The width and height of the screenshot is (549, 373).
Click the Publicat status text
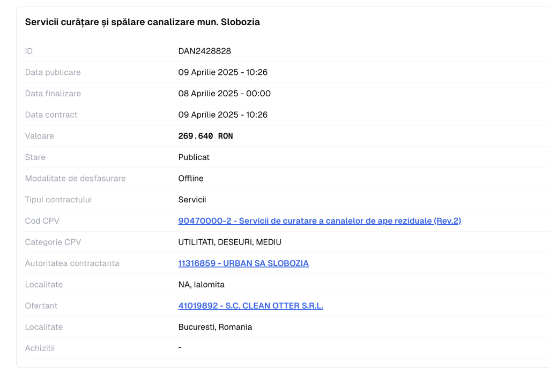[194, 157]
